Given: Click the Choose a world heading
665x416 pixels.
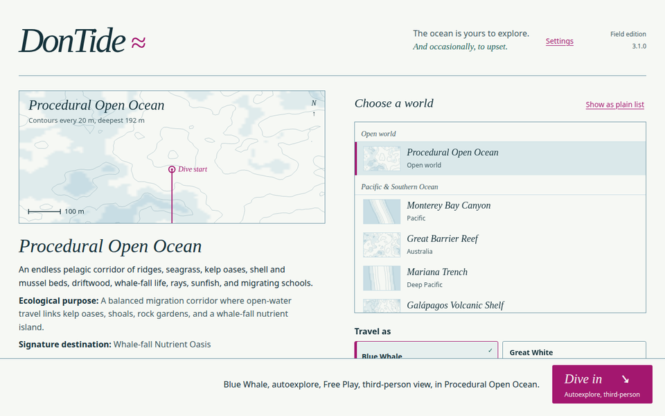Looking at the screenshot, I should click(394, 103).
